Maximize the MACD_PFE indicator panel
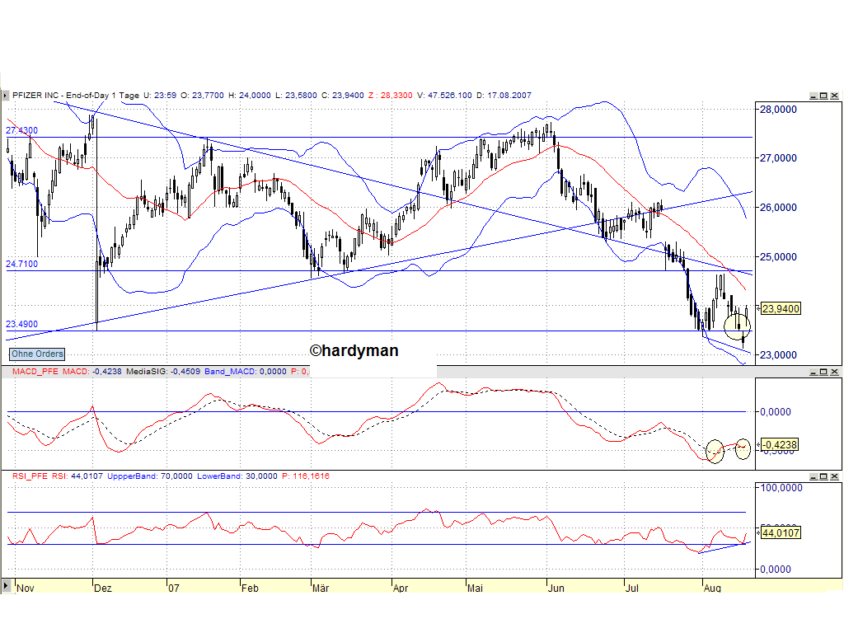The height and width of the screenshot is (633, 844). pyautogui.click(x=823, y=371)
